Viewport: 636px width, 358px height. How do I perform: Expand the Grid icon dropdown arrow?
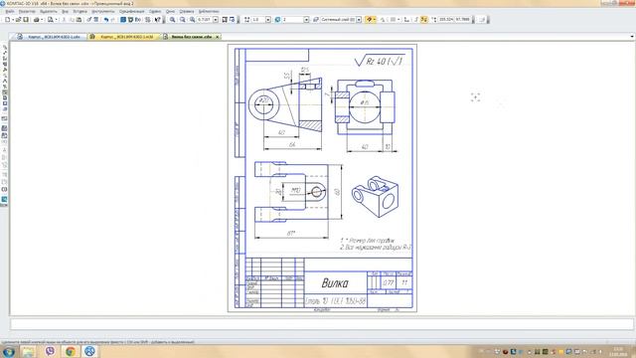pyautogui.click(x=398, y=20)
